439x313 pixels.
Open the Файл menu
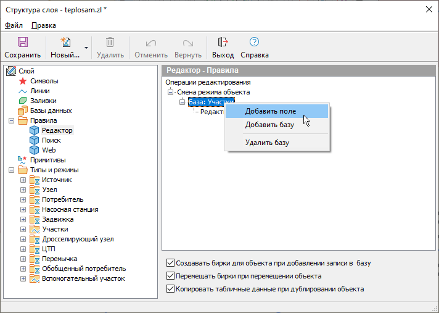pyautogui.click(x=14, y=25)
